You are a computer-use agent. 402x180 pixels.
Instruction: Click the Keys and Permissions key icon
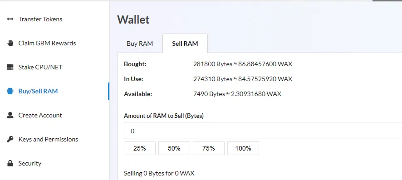click(10, 139)
